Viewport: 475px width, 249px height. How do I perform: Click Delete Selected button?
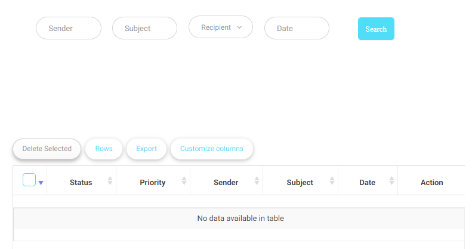47,149
